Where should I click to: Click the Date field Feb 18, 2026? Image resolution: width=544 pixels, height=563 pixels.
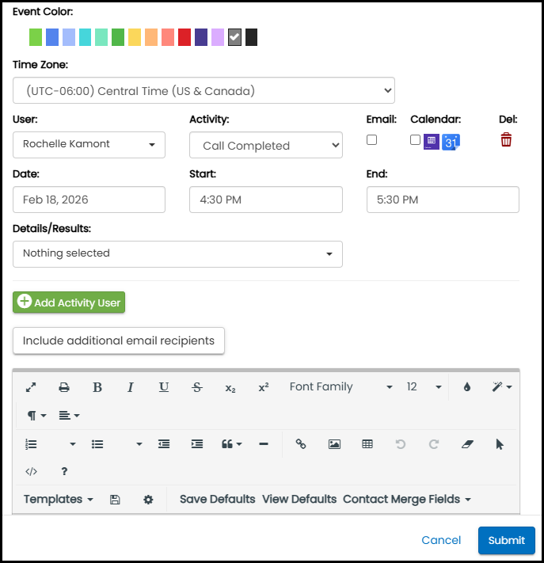[89, 200]
